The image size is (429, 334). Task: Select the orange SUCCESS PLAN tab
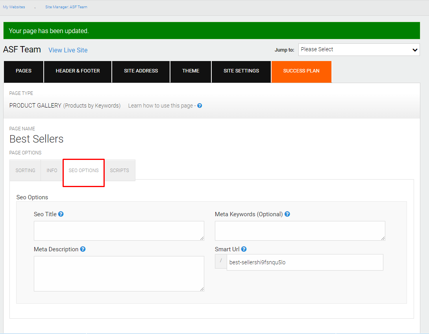pyautogui.click(x=301, y=71)
